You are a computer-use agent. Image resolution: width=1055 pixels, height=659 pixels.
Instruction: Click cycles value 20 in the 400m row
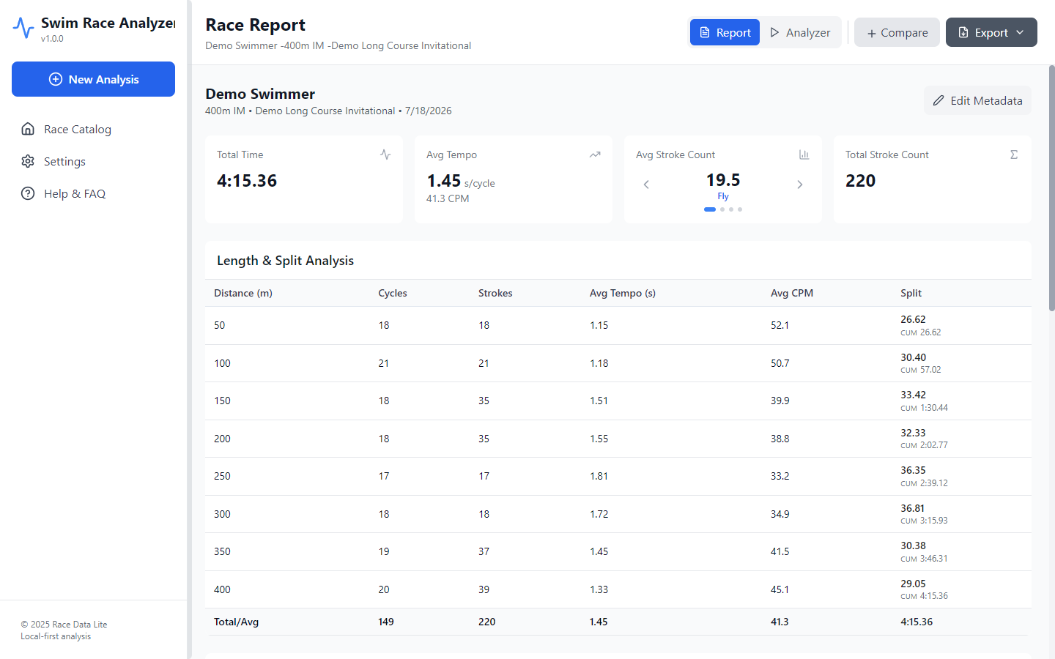point(384,589)
